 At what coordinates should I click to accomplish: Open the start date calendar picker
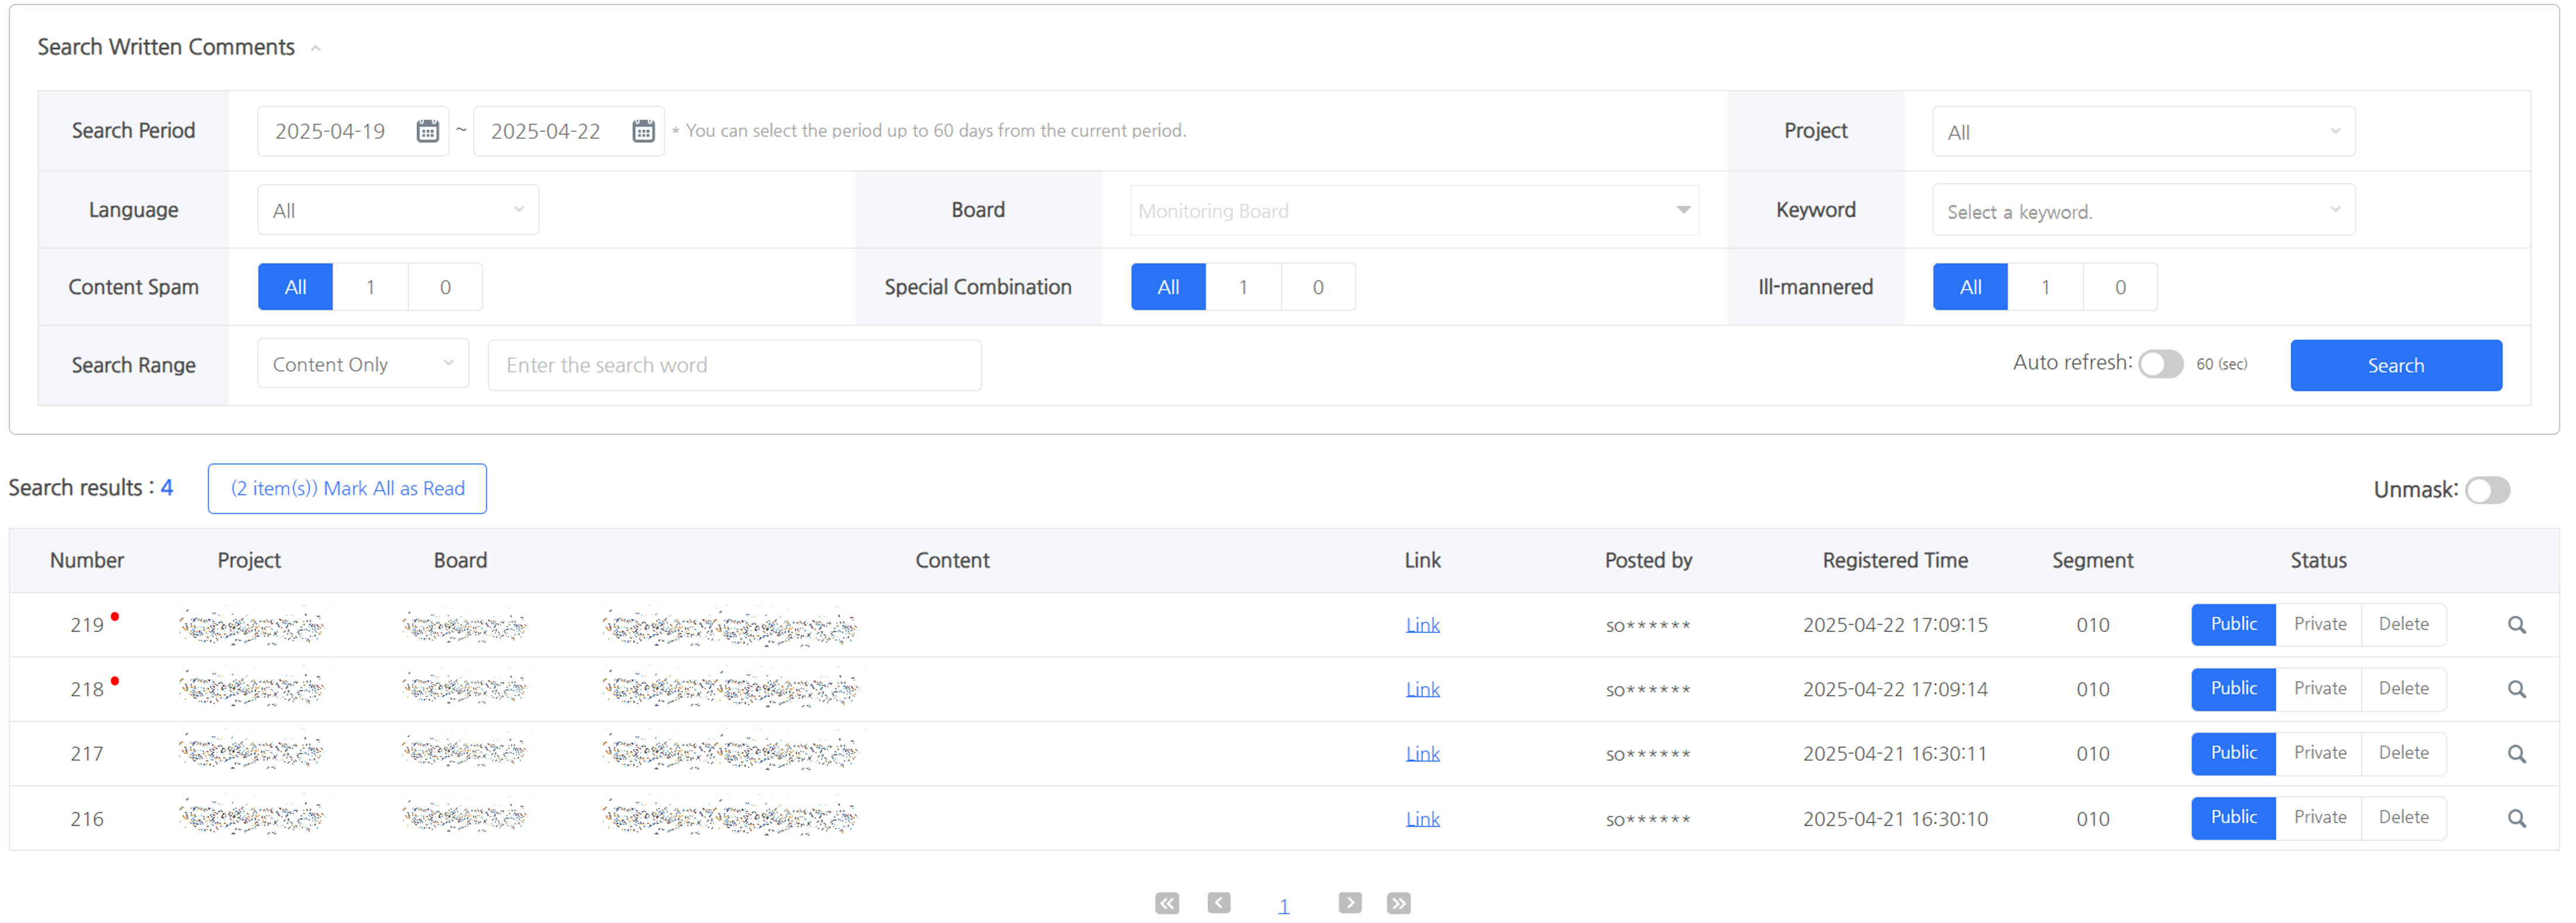[427, 131]
